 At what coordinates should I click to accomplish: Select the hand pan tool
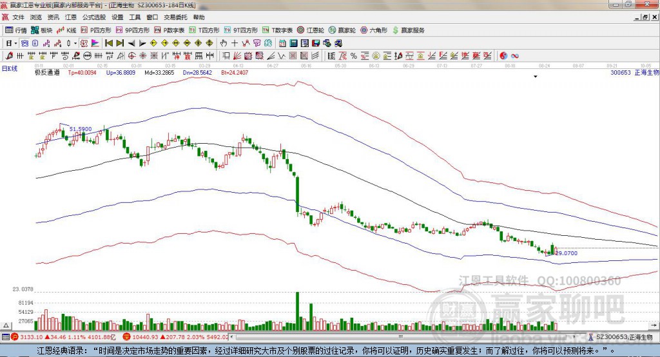[224, 43]
